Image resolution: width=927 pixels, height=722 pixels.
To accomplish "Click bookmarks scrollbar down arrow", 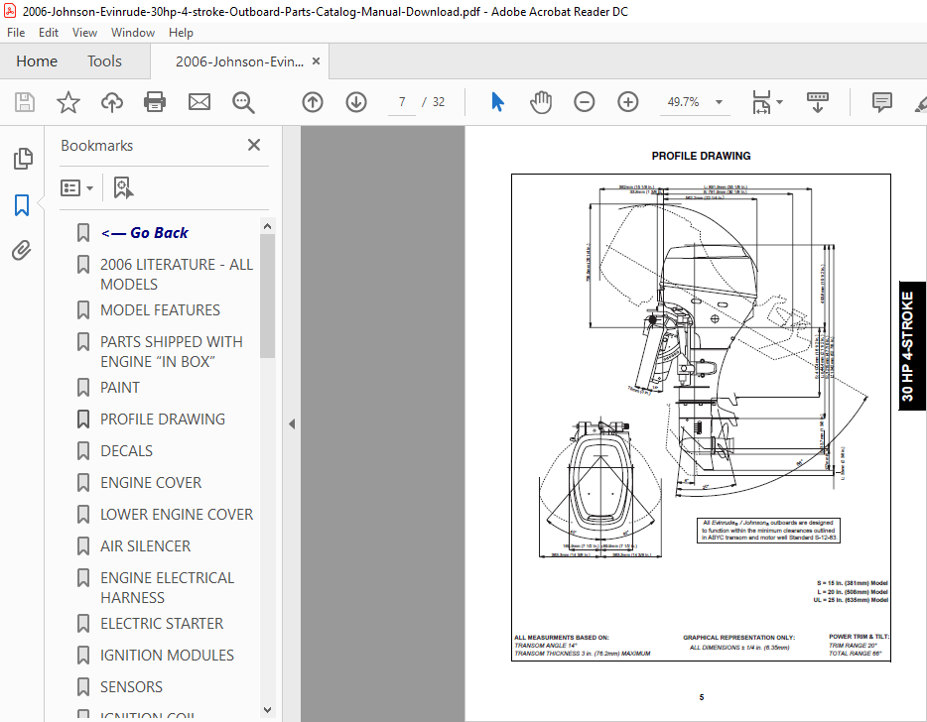I will (x=267, y=709).
